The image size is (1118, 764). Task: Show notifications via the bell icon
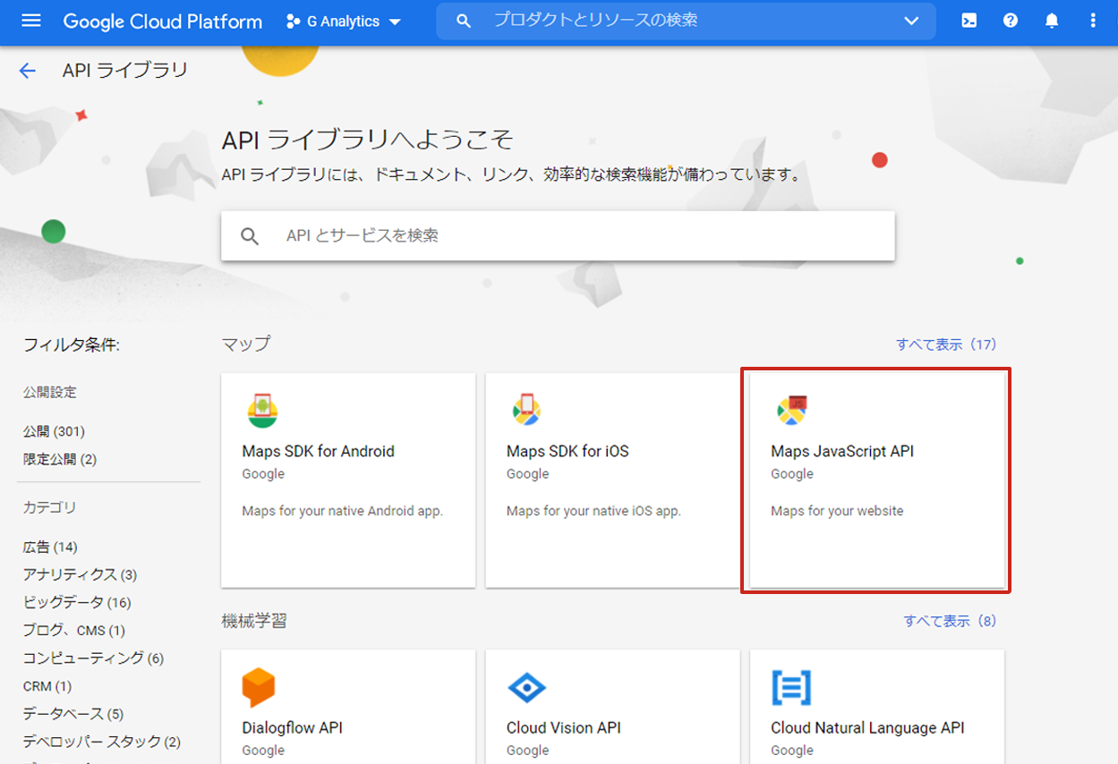(x=1052, y=21)
